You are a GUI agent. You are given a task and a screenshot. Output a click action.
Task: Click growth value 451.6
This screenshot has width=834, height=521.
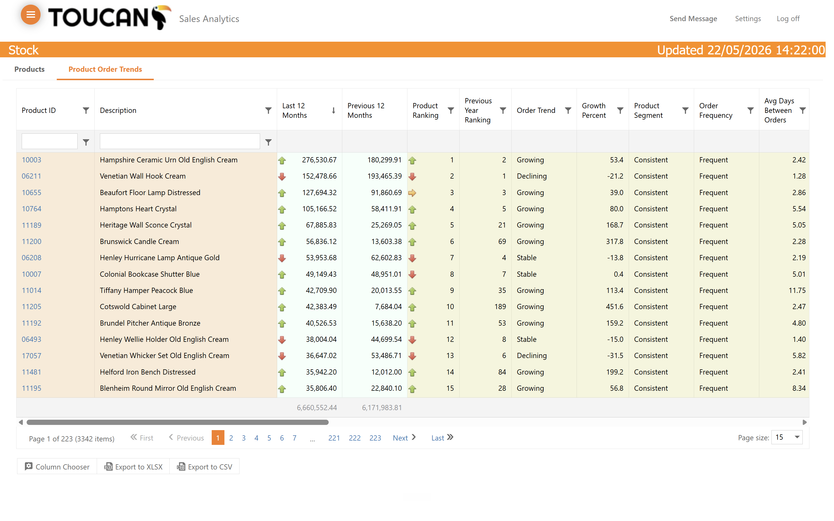(x=614, y=307)
